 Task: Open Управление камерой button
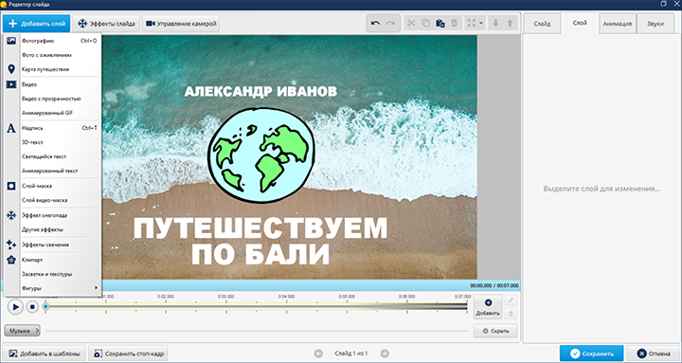(181, 24)
